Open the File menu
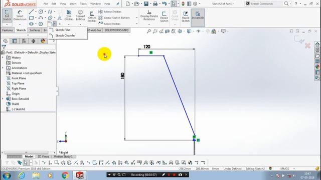The height and width of the screenshot is (180, 321). coord(46,3)
